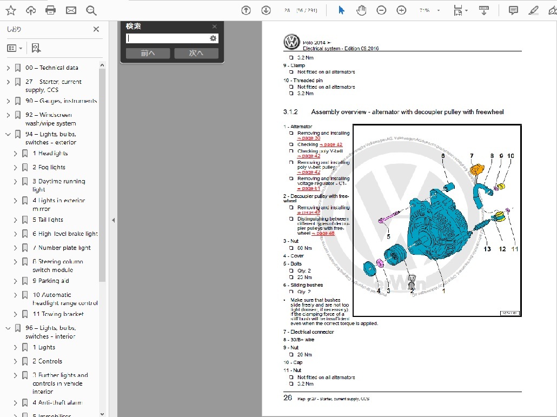Click bookmark icon beside 00 – Technical data
Image resolution: width=557 pixels, height=417 pixels.
(x=18, y=68)
